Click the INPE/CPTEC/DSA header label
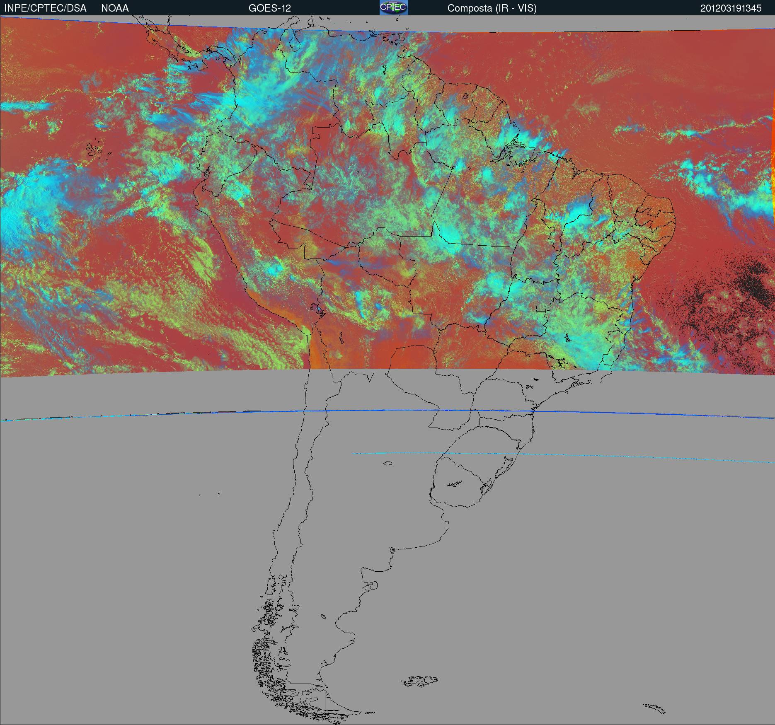Image resolution: width=775 pixels, height=725 pixels. click(45, 8)
